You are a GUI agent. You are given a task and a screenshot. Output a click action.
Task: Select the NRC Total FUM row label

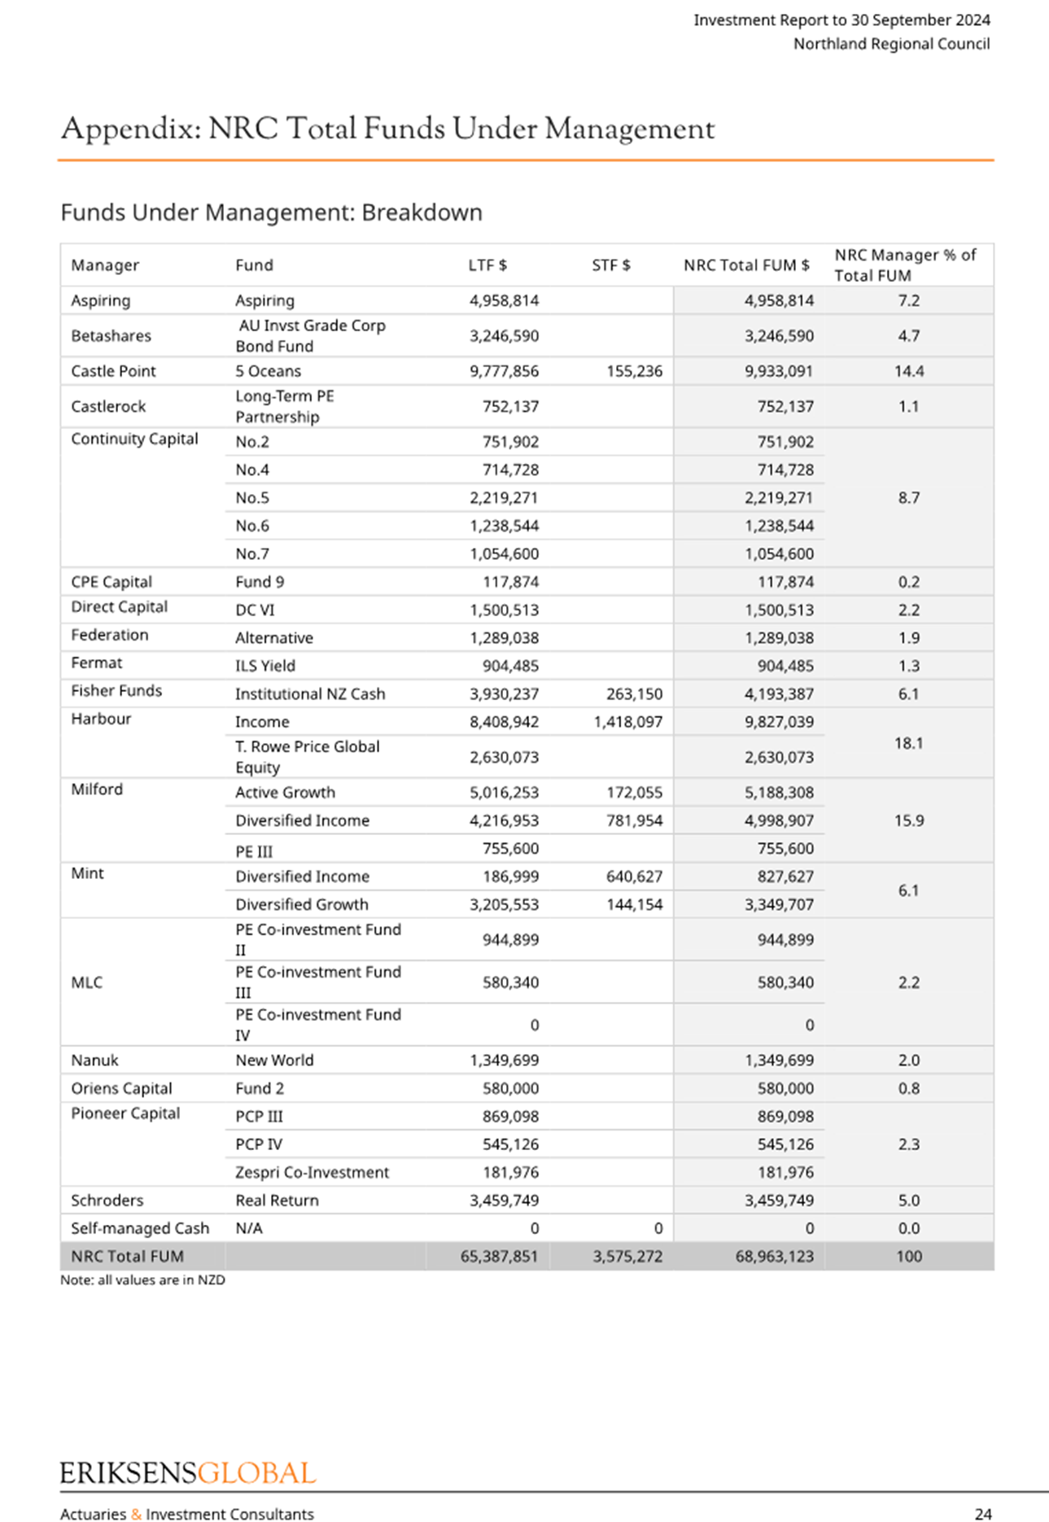[x=127, y=1257]
